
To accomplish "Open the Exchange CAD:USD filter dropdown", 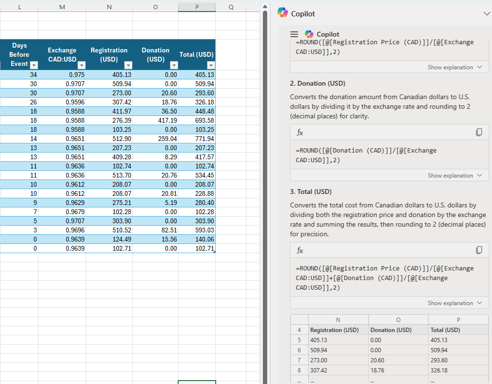I will tap(81, 65).
